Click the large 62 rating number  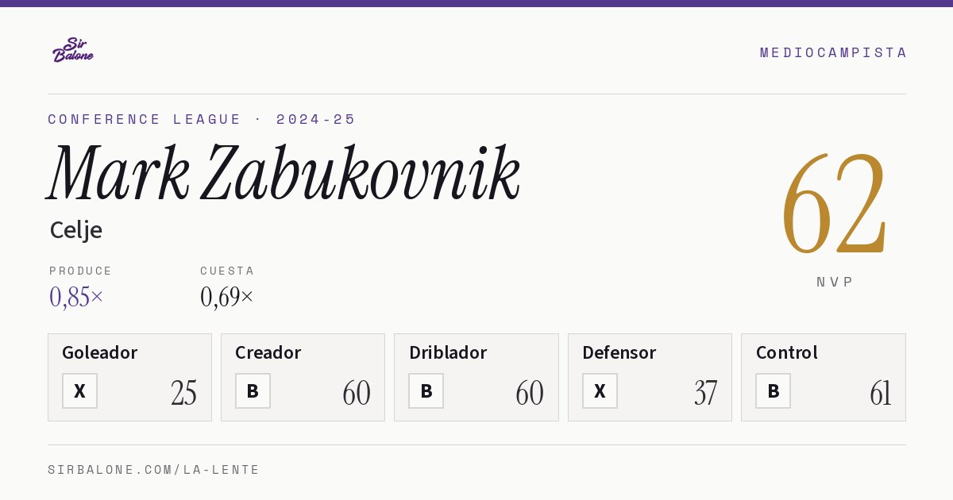pos(834,204)
